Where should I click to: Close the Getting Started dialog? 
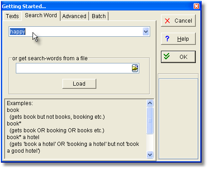click(196, 6)
